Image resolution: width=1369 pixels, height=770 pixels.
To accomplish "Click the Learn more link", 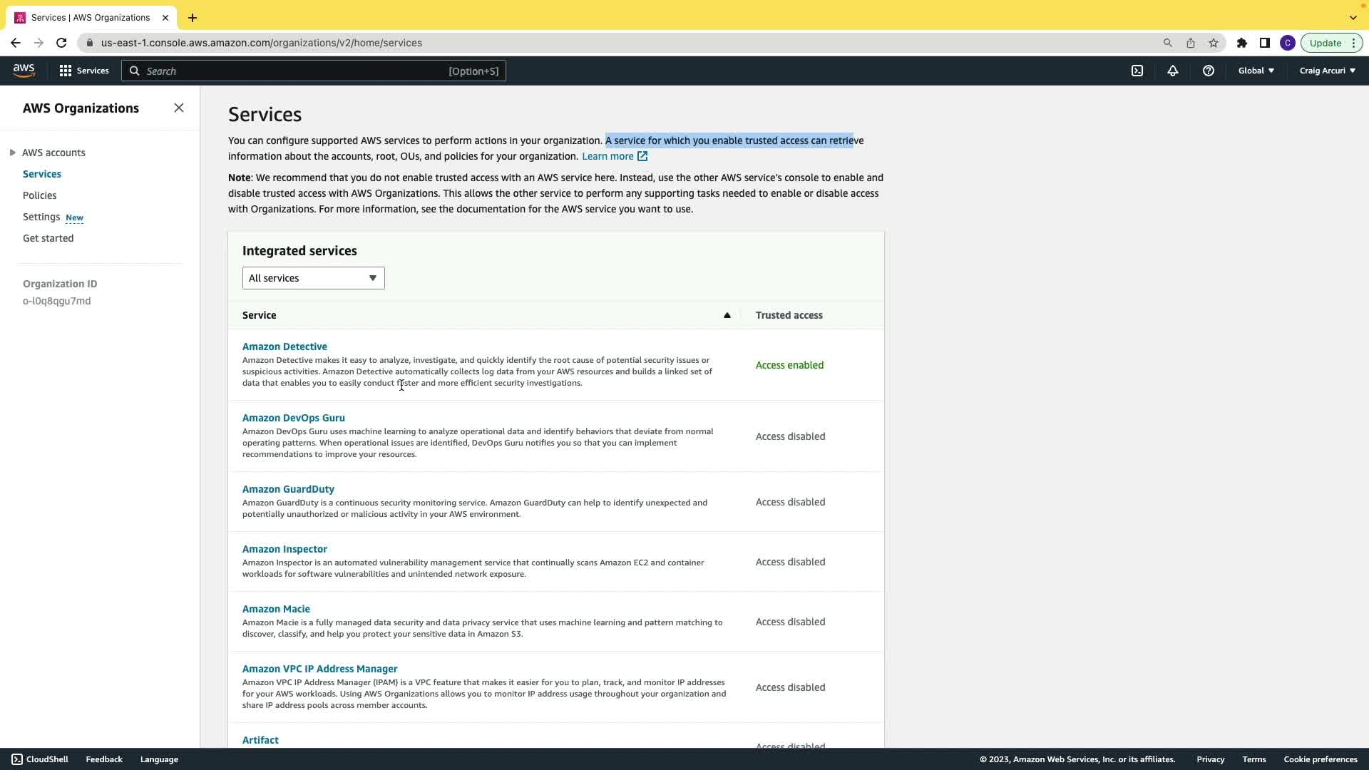I will 607,156.
